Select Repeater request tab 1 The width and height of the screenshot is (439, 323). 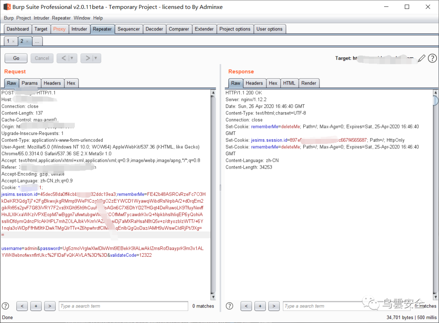click(8, 41)
